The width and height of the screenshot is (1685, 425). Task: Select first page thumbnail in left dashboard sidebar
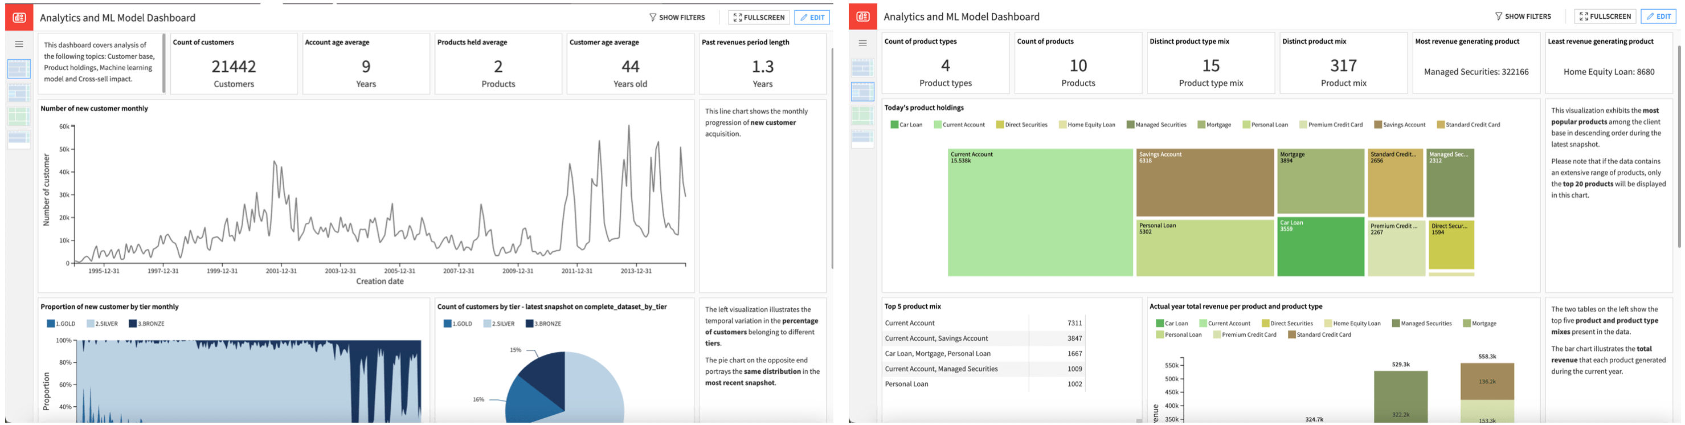pos(19,69)
